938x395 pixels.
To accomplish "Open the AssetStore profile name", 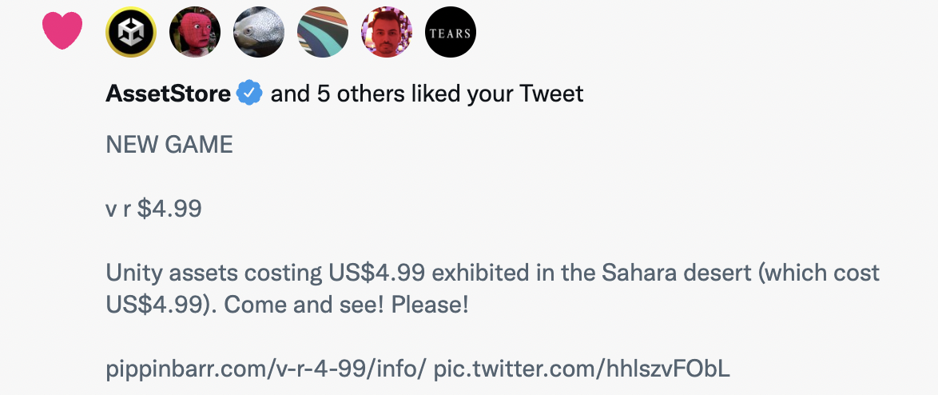I will 168,94.
